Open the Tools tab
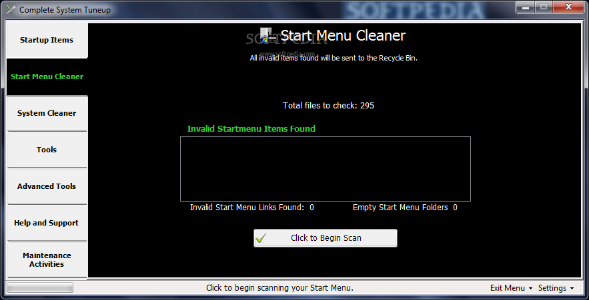 47,150
